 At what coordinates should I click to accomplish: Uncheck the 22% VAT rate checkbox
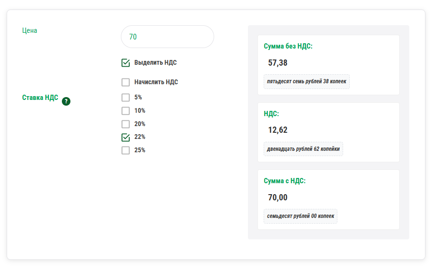click(x=126, y=138)
